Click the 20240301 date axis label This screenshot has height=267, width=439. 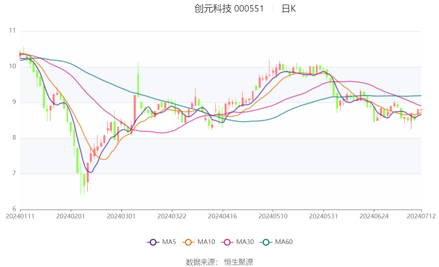(x=121, y=216)
